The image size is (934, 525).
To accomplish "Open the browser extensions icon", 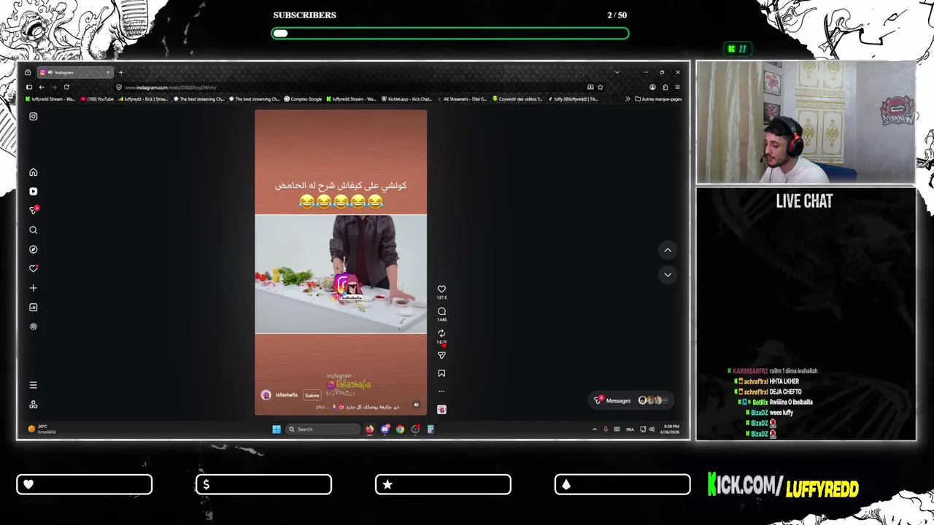I will 665,87.
